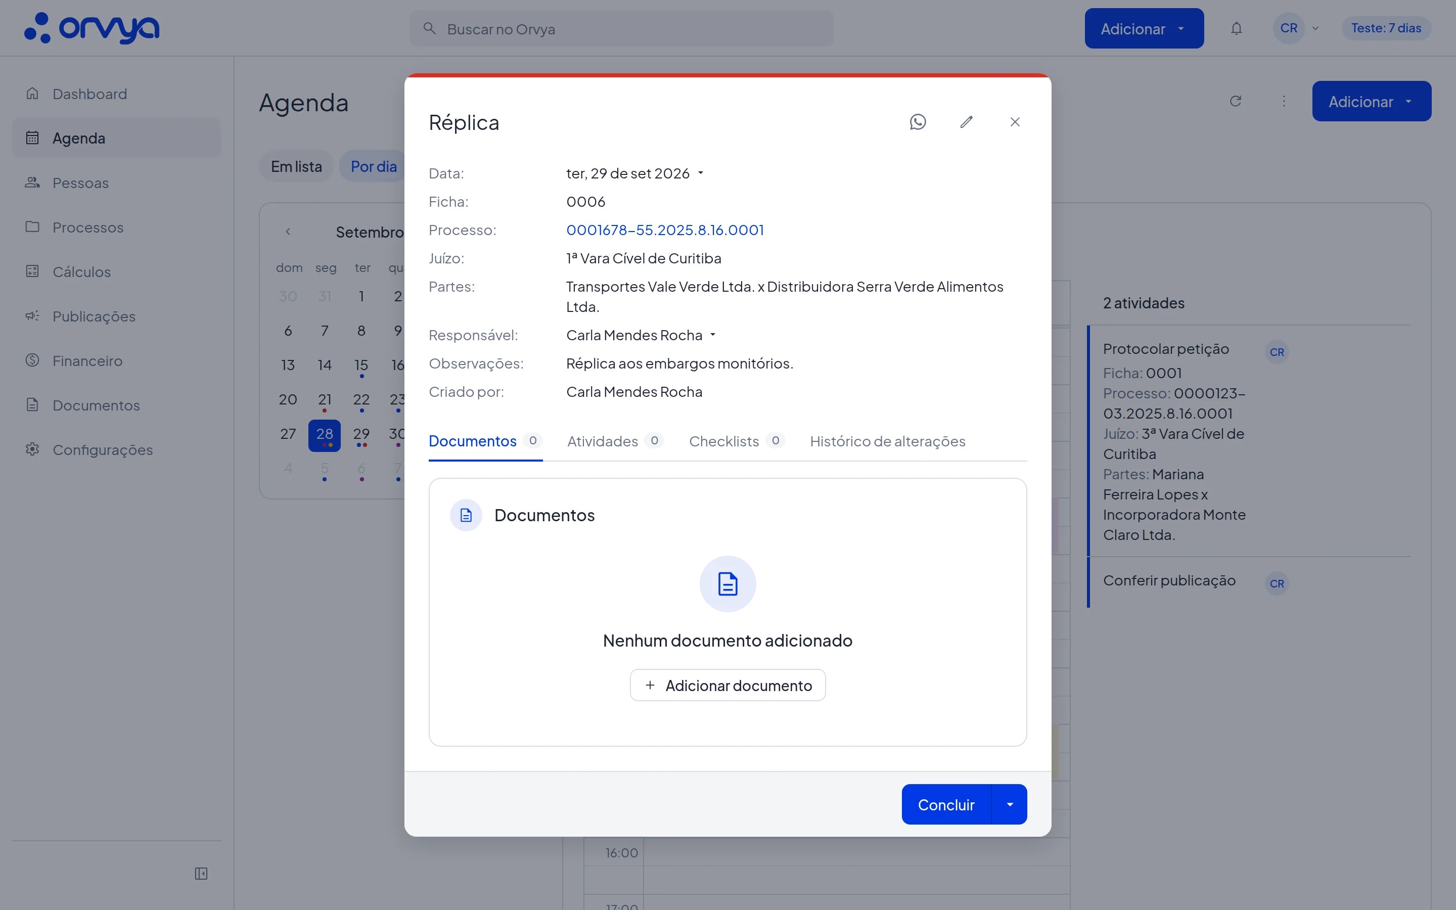This screenshot has height=910, width=1456.
Task: Click the Publicações megaphone icon
Action: pos(32,316)
